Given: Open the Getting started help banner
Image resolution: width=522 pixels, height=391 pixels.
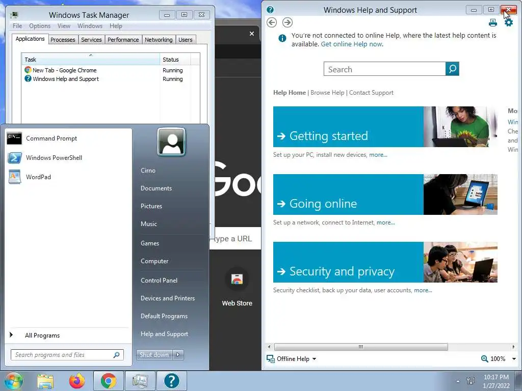Looking at the screenshot, I should click(385, 127).
